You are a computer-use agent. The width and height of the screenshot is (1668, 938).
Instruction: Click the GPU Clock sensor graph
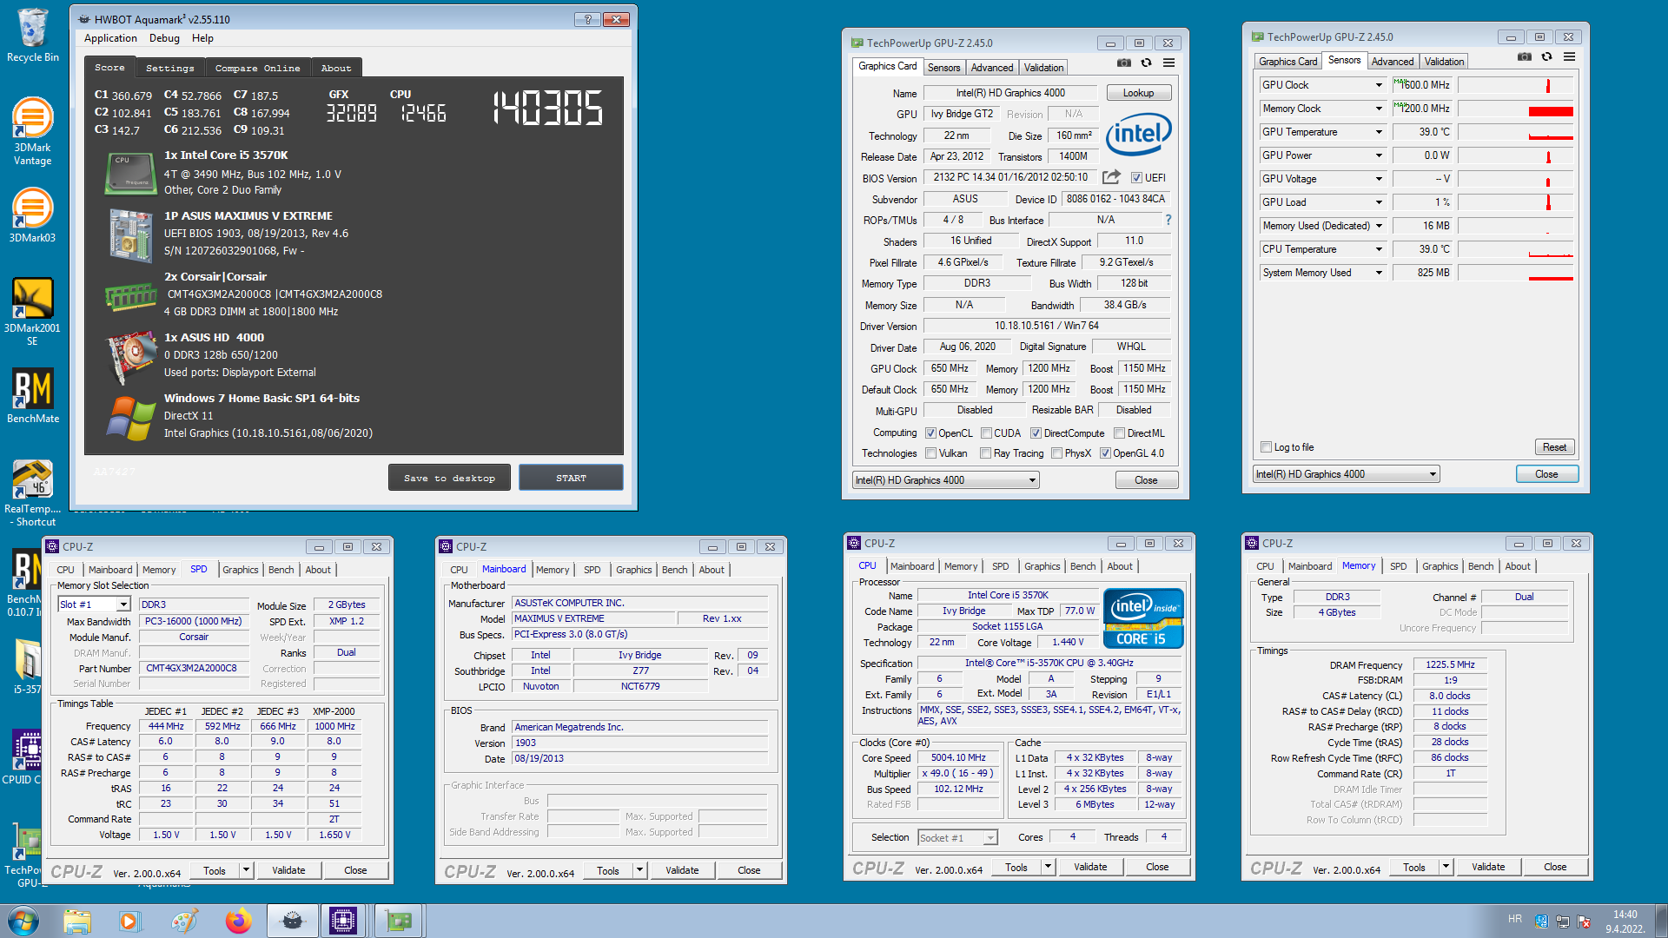pyautogui.click(x=1515, y=85)
